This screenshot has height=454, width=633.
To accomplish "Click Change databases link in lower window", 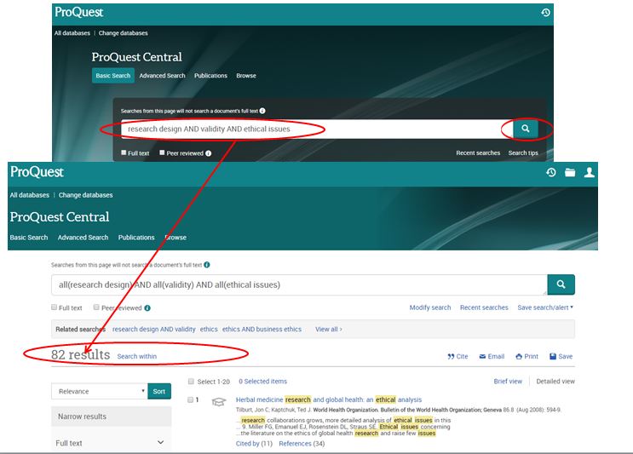I will (85, 195).
